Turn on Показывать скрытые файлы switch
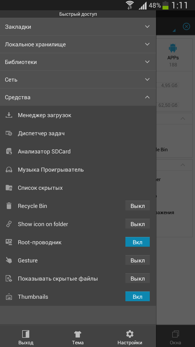The image size is (195, 347). [137, 279]
